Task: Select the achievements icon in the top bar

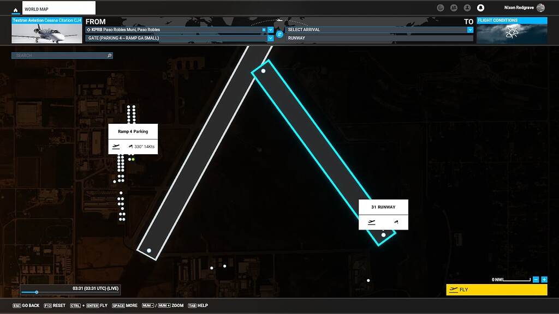Action: coord(441,8)
